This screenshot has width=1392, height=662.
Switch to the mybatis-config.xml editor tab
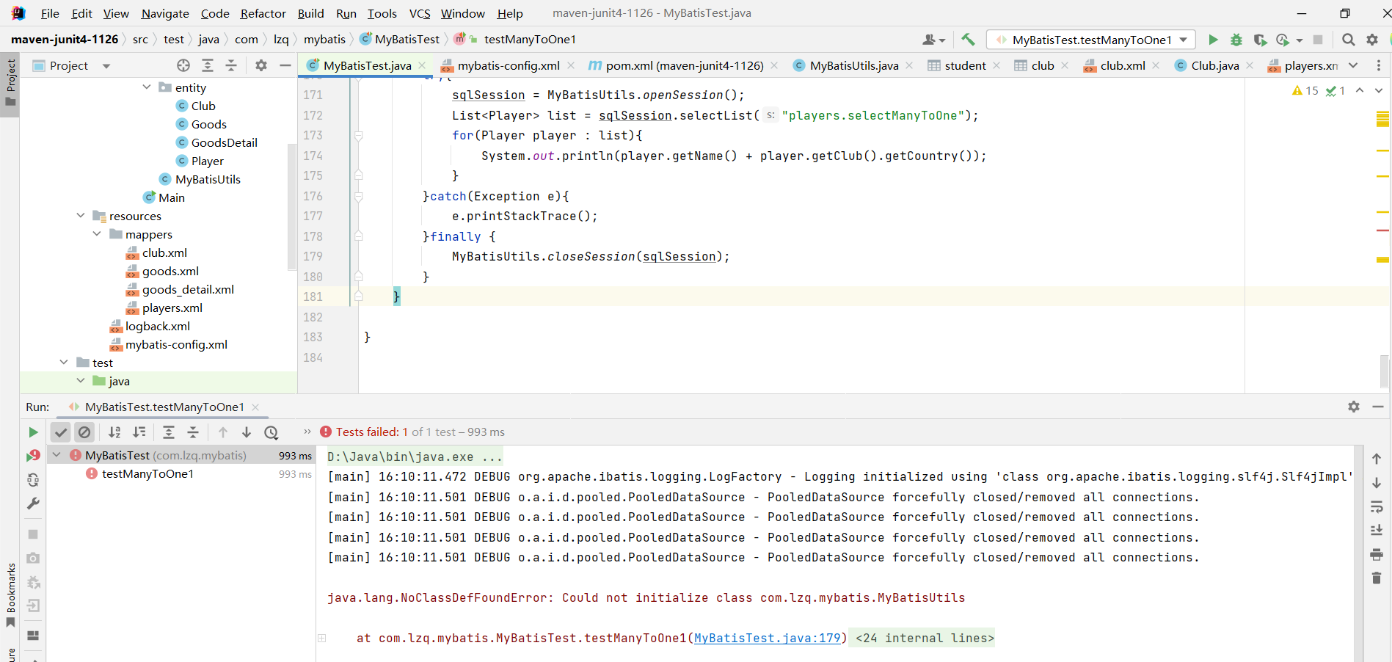point(509,65)
